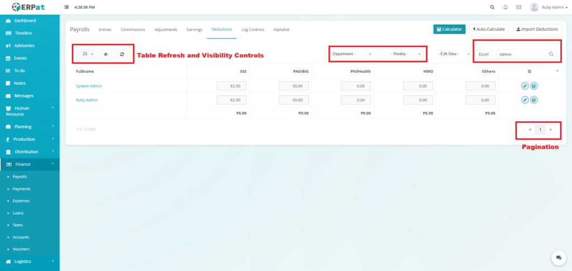This screenshot has height=271, width=572.
Task: Open Ruby Admin user menu
Action: click(554, 7)
